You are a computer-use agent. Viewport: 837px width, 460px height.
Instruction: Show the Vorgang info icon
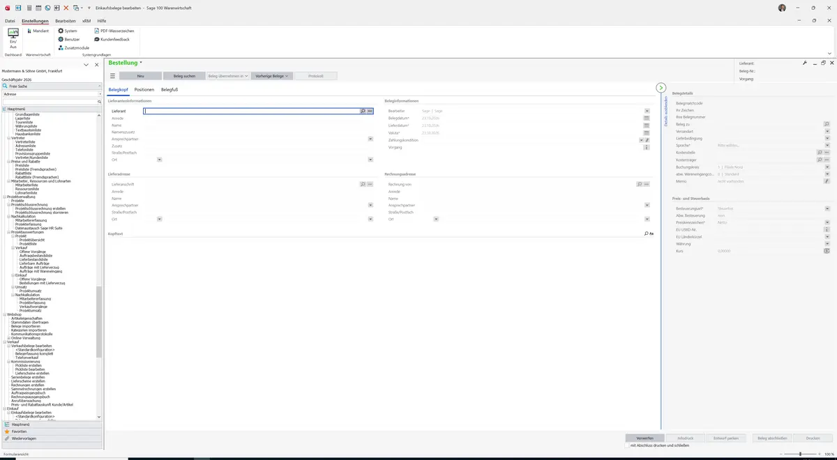pyautogui.click(x=647, y=147)
